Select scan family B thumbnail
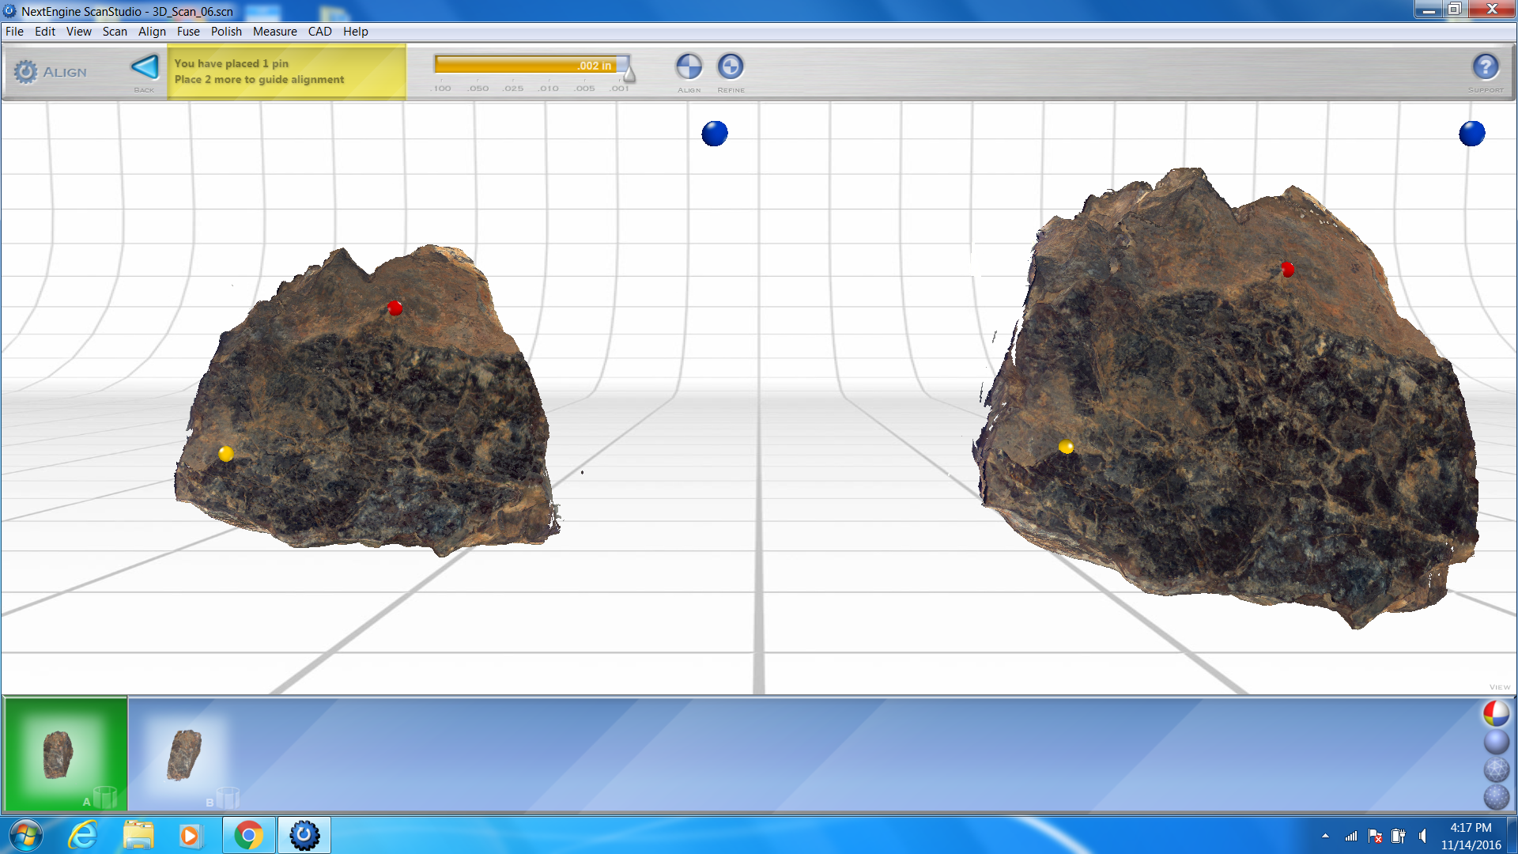Image resolution: width=1518 pixels, height=854 pixels. [x=183, y=754]
